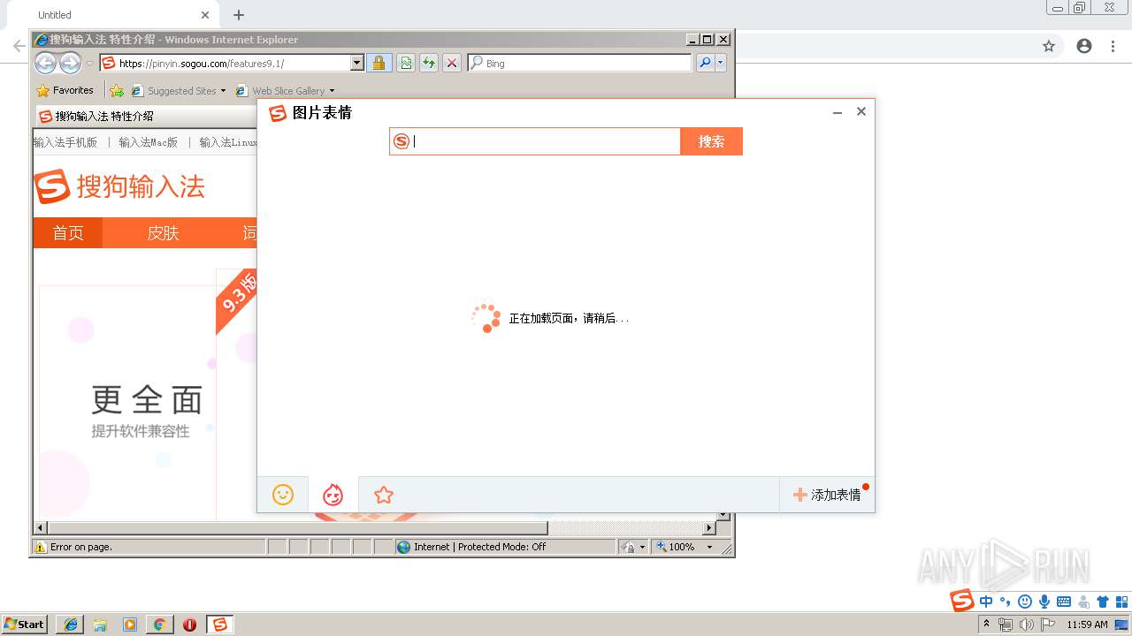The image size is (1132, 636).
Task: Go to the 皮肤 navigation tab
Action: (x=163, y=232)
